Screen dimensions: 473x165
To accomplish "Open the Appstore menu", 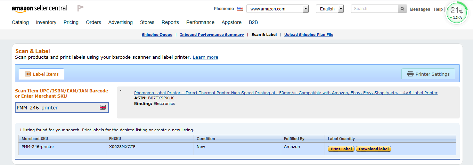I will 231,22.
